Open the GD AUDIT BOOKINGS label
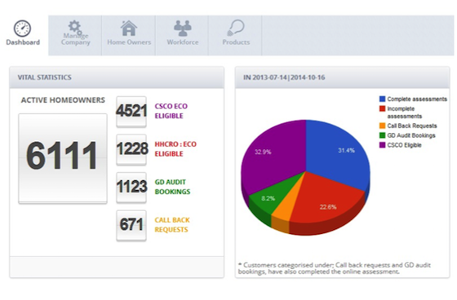Image resolution: width=457 pixels, height=300 pixels. (172, 187)
